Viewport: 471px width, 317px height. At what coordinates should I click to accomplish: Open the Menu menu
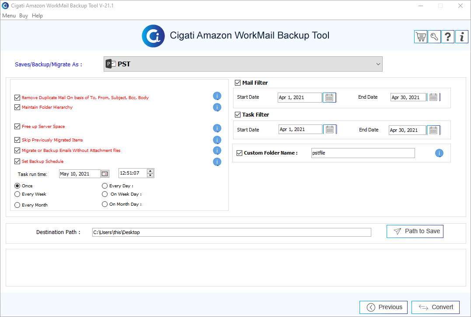(9, 16)
